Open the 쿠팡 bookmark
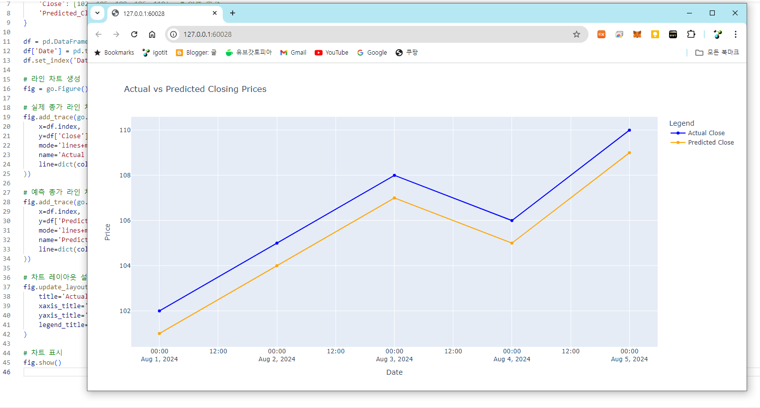The image size is (760, 408). 407,53
